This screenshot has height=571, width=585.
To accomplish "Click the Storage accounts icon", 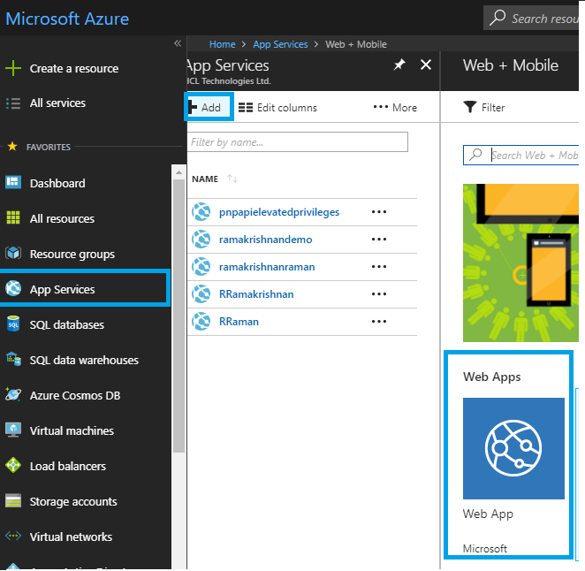I will [13, 501].
